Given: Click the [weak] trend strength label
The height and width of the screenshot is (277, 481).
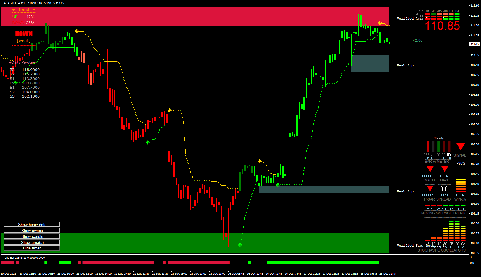Looking at the screenshot, I should tap(24, 41).
